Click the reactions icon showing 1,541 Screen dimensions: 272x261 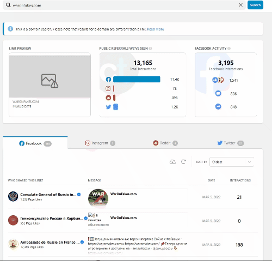(x=218, y=80)
